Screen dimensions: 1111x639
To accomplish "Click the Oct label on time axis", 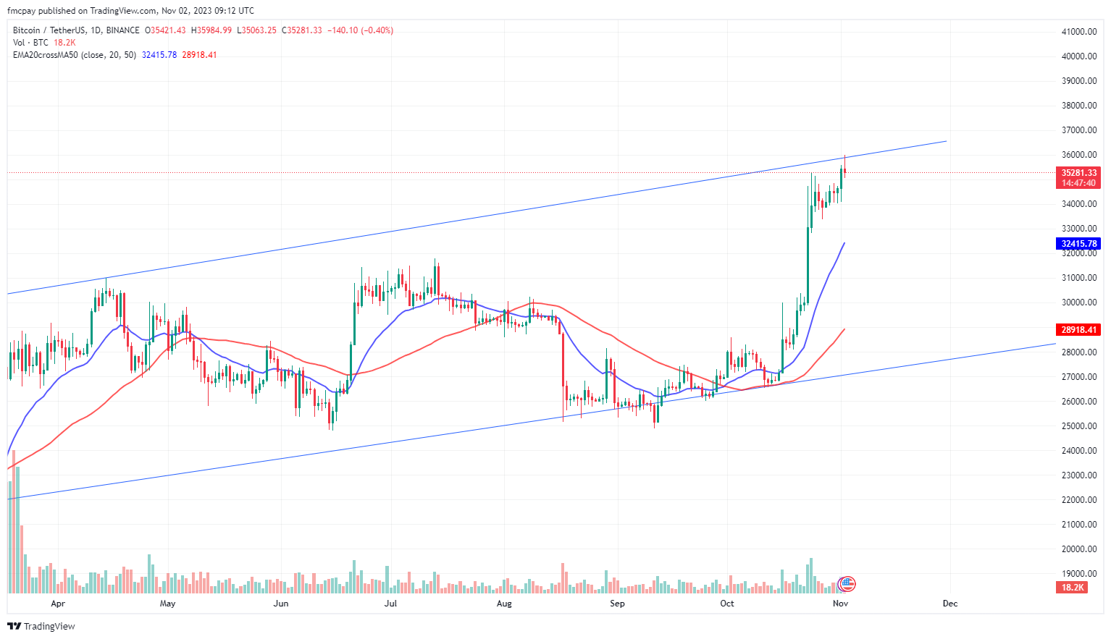I will (727, 604).
